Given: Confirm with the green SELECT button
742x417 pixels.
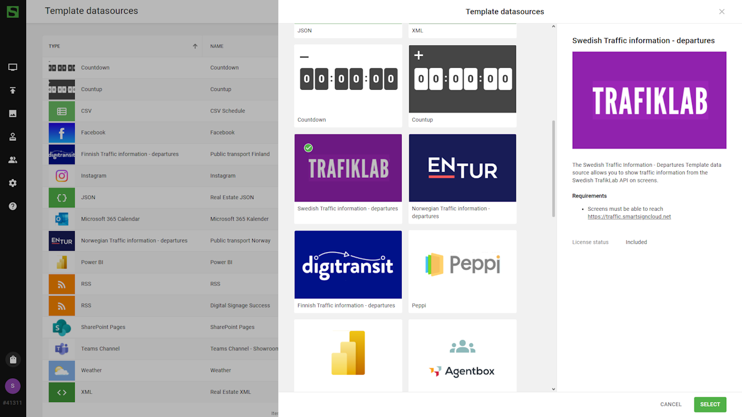Looking at the screenshot, I should [x=710, y=404].
